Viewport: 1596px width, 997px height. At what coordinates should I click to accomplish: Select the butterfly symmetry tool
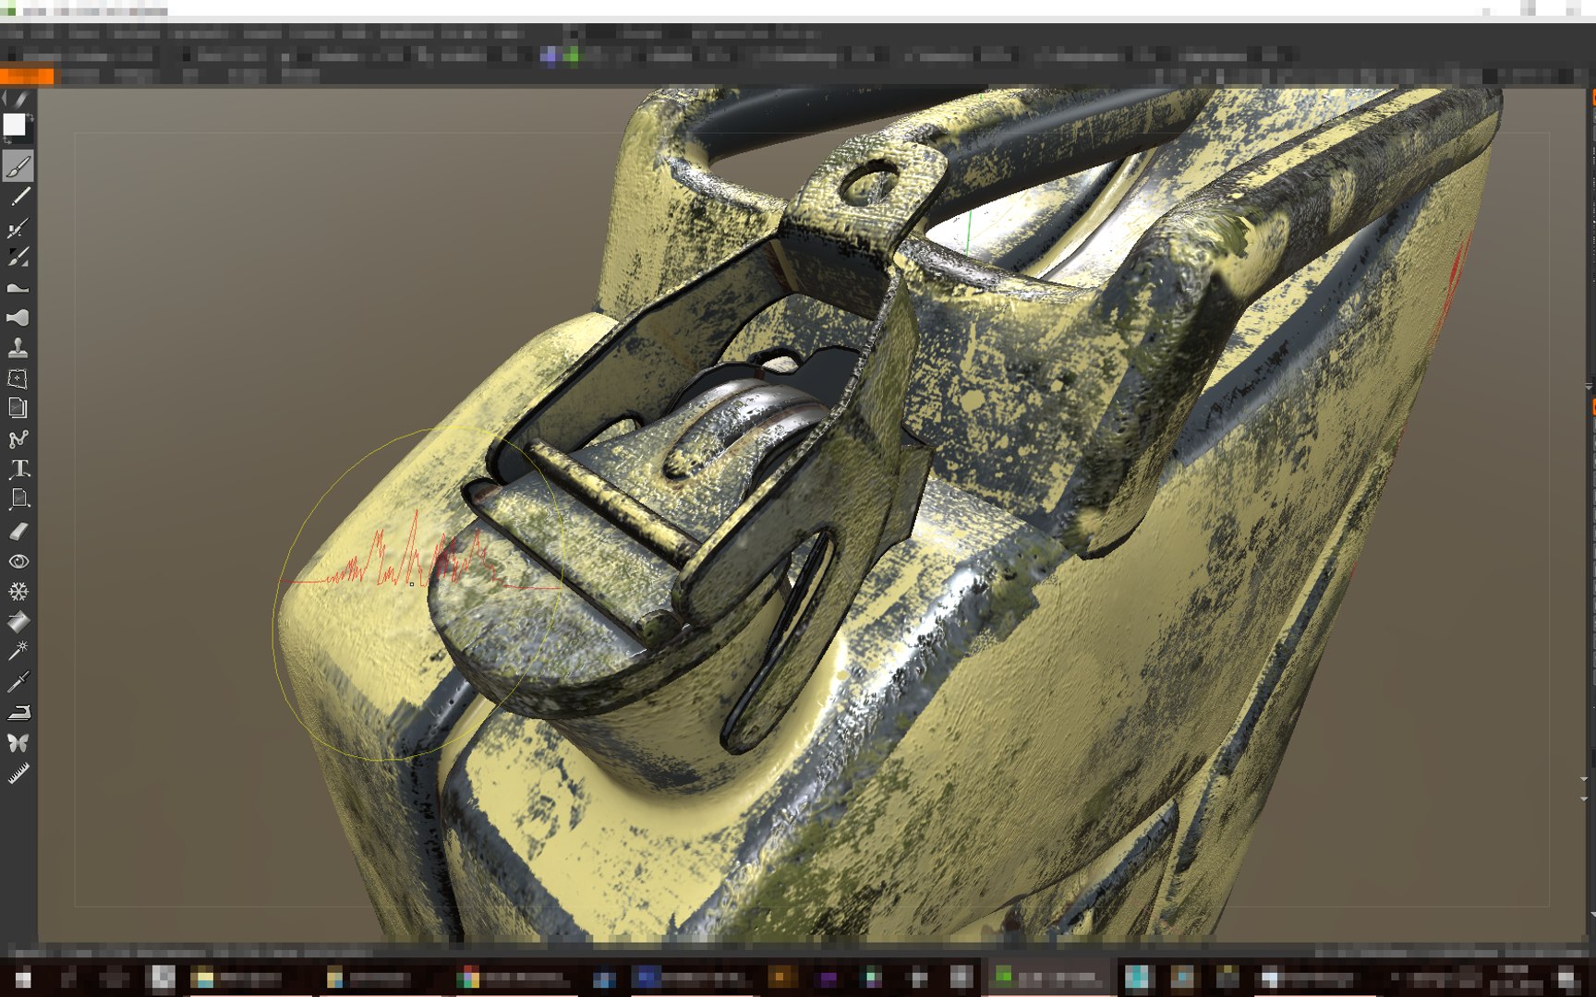pos(18,742)
